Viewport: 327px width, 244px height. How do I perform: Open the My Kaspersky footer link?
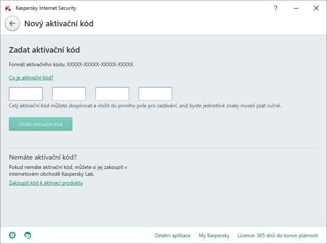[x=214, y=236]
